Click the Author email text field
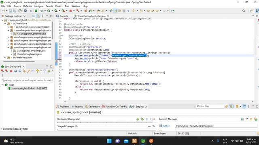Viewport: 259px width, 145px height. tap(217, 126)
